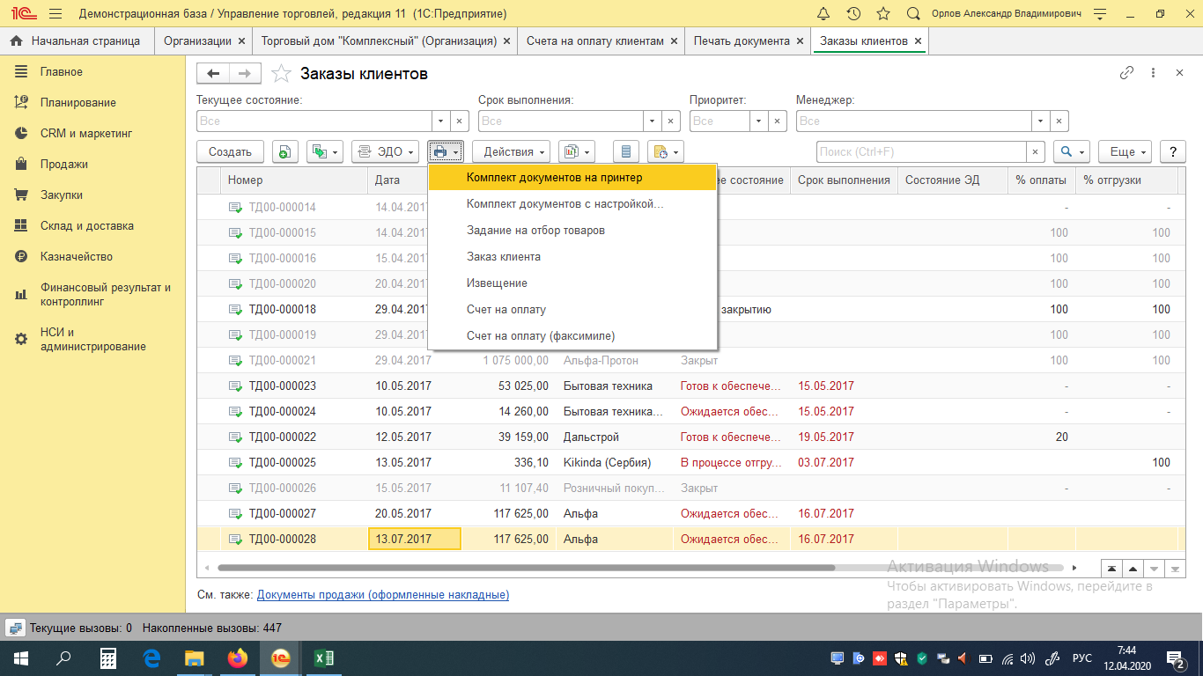Click the get link icon at top right
The image size is (1203, 676).
(x=1126, y=74)
